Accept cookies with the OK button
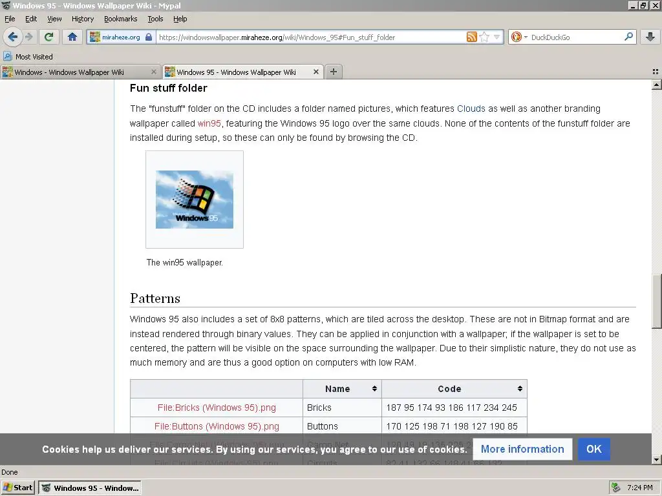 (x=593, y=449)
